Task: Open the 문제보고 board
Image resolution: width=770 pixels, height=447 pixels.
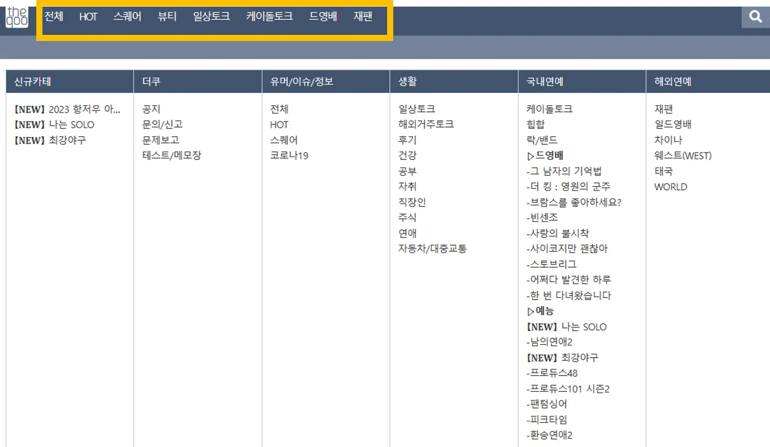Action: coord(161,141)
